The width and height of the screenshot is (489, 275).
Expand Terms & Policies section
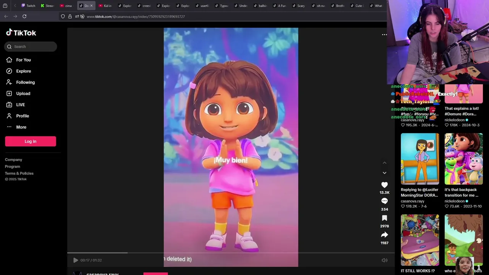(19, 173)
